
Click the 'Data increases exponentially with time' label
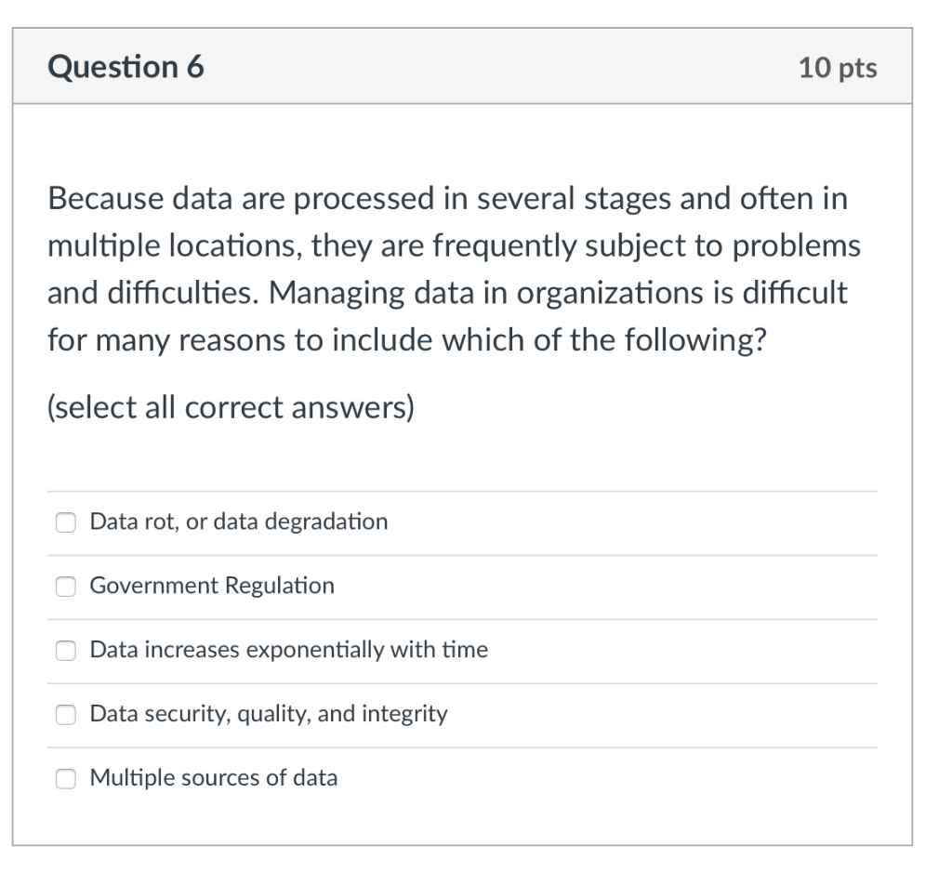click(x=288, y=651)
